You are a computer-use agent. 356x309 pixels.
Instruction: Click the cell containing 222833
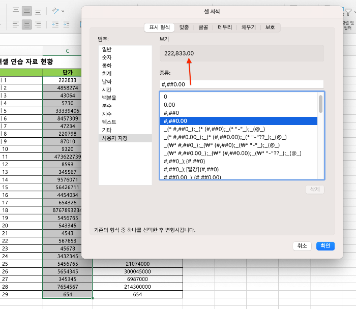(62, 80)
